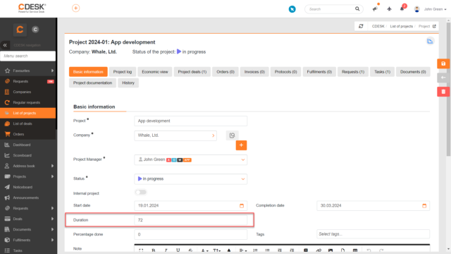Click the grey round C icon atop sidebar

click(x=35, y=30)
